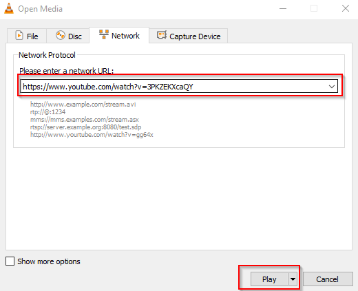Switch to the File tab

pos(27,36)
